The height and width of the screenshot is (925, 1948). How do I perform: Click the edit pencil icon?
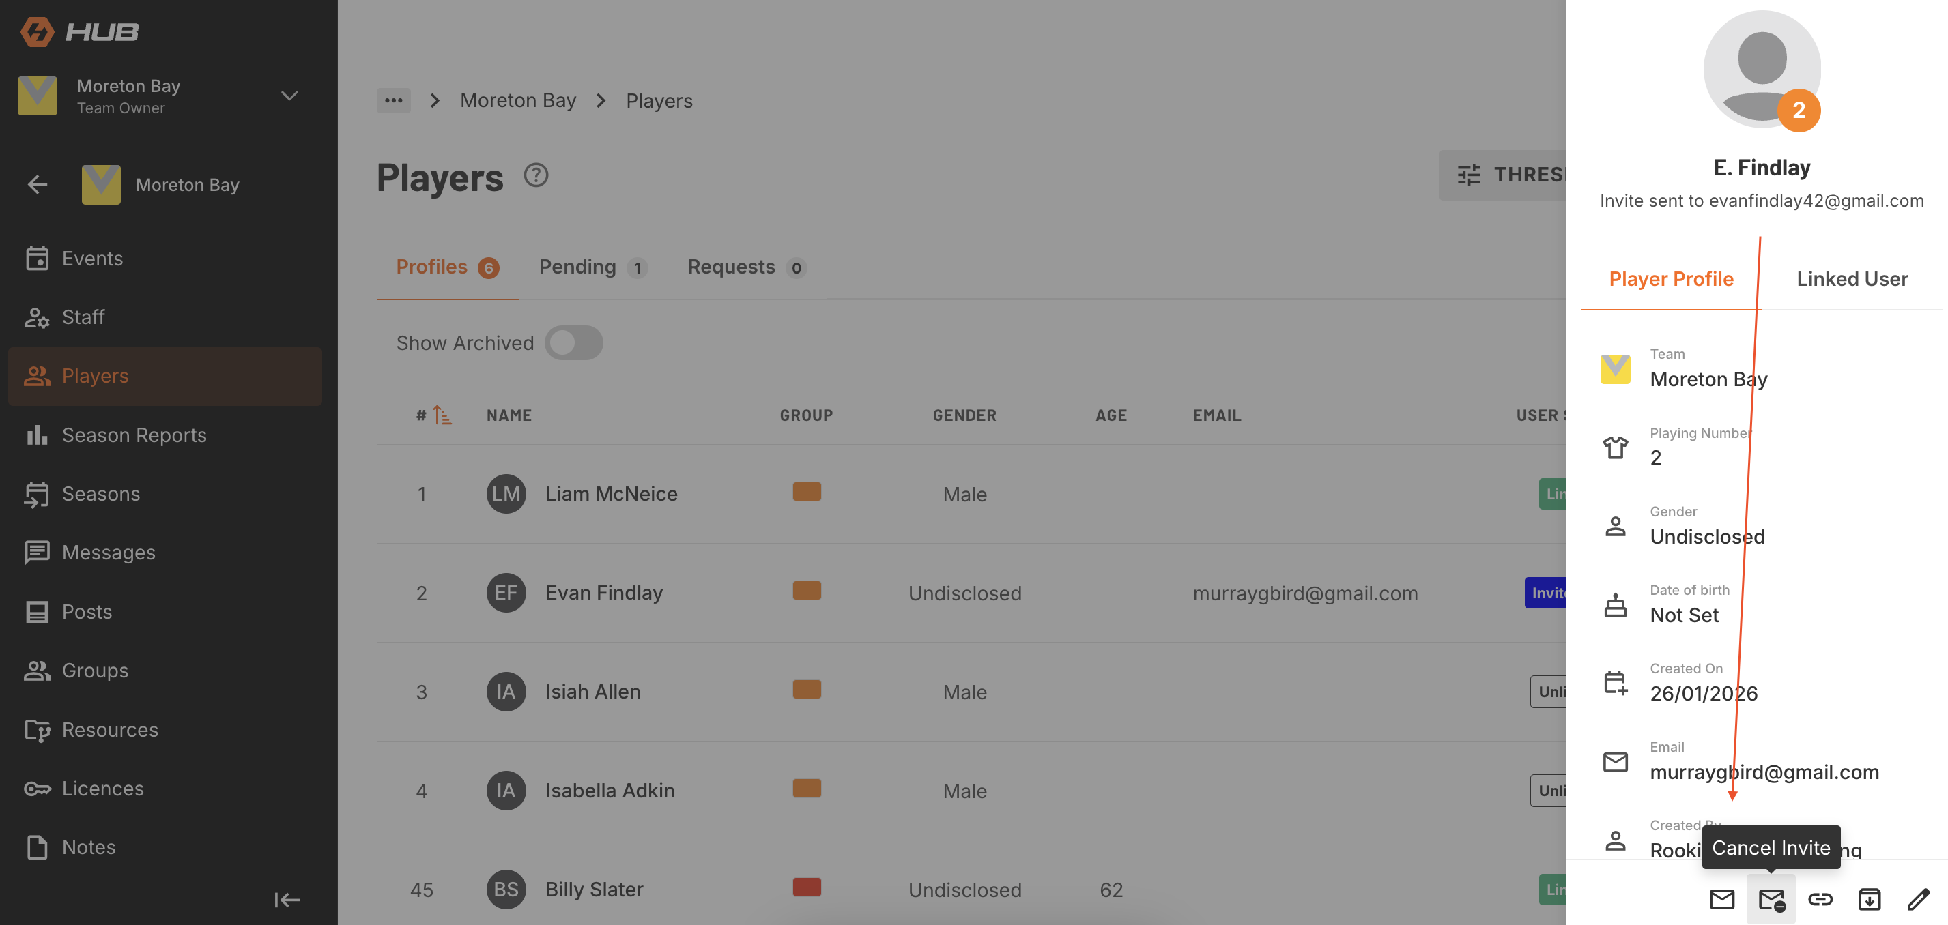[x=1918, y=899]
